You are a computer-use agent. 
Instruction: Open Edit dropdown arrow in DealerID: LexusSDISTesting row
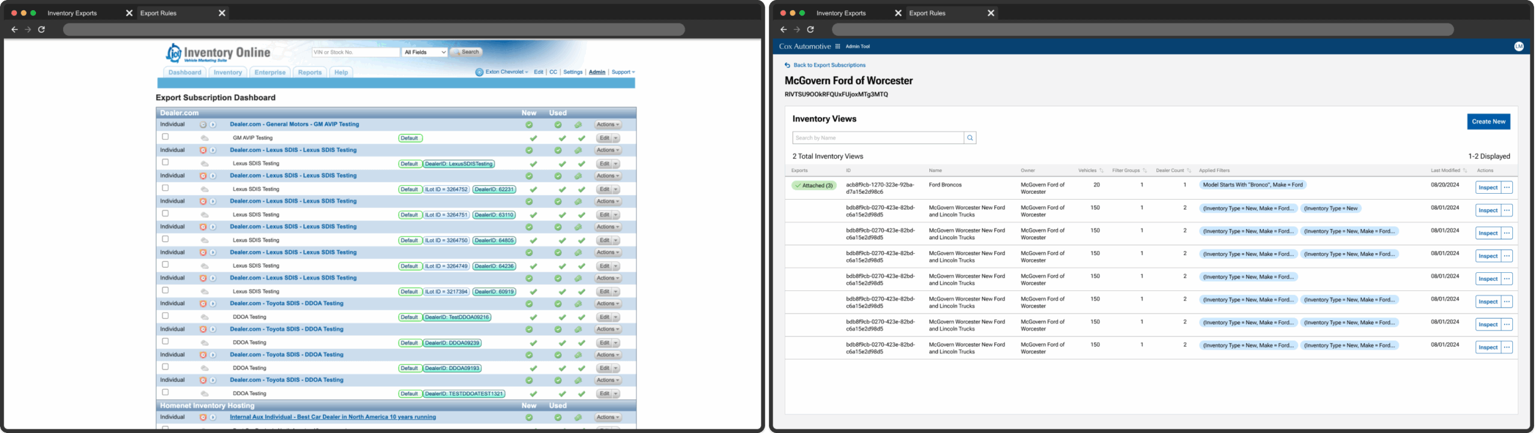point(616,164)
